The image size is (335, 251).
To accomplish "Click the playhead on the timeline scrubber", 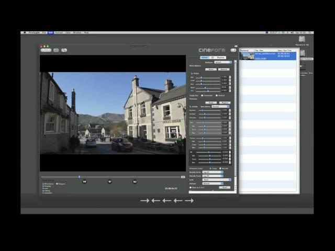I will 79,177.
